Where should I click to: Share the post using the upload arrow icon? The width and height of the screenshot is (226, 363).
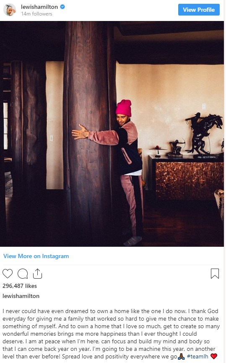click(x=37, y=274)
